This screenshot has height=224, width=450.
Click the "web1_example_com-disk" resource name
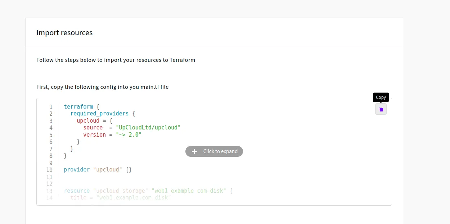[x=189, y=191]
